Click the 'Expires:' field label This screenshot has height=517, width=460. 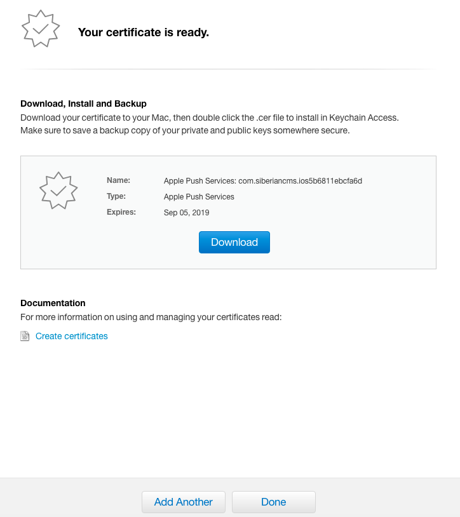121,212
